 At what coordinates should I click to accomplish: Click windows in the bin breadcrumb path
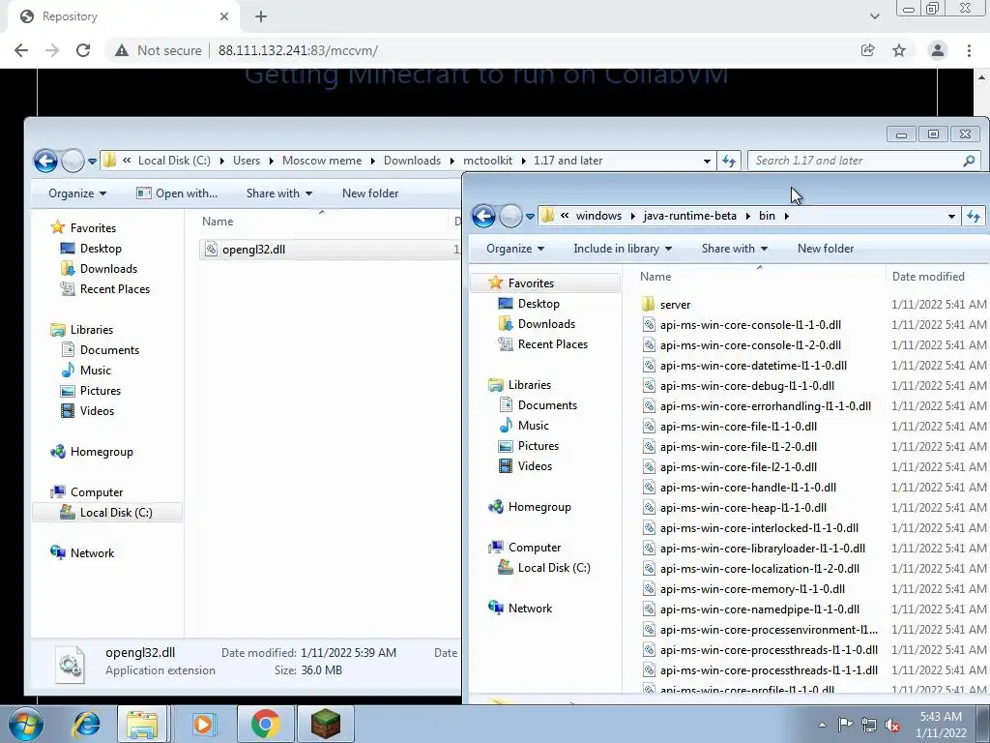click(x=598, y=216)
